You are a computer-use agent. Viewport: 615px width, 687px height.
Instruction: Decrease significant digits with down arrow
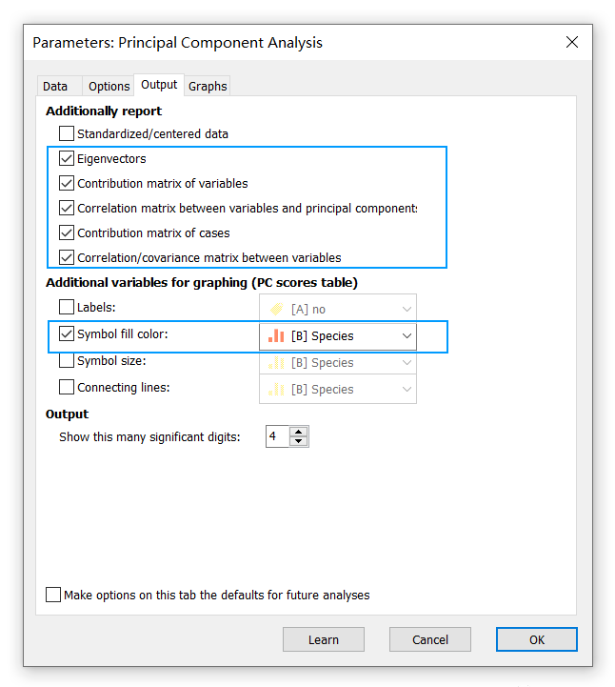tap(299, 442)
